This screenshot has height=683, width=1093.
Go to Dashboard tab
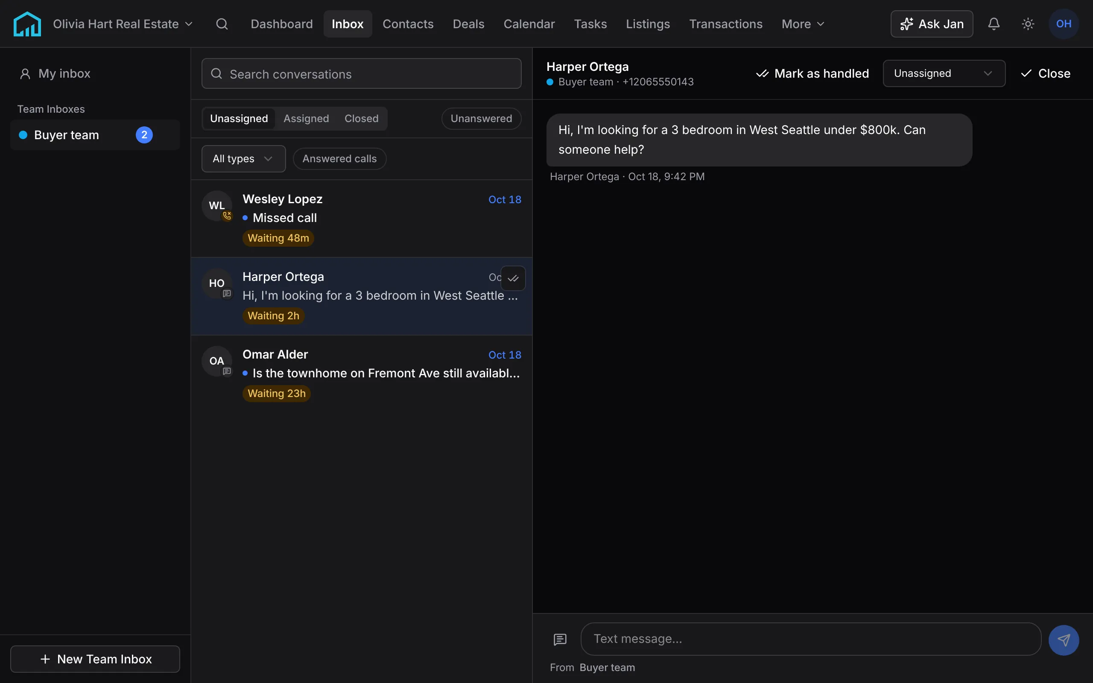point(282,24)
